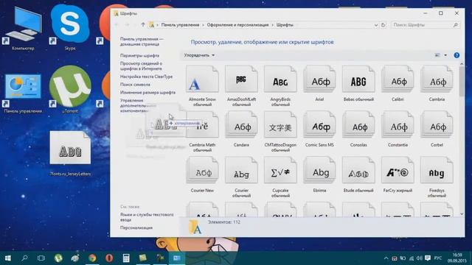Screen dimensions: 472x265
Task: Select the Bebas font icon
Action: 358,79
